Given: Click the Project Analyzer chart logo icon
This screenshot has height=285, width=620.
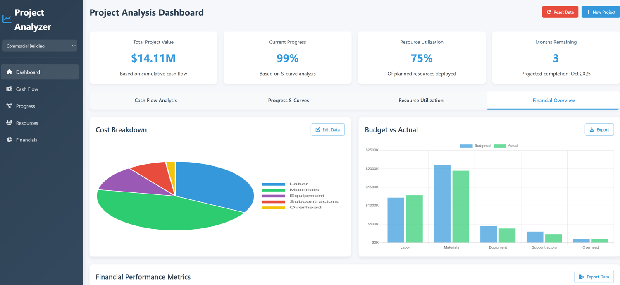Looking at the screenshot, I should tap(7, 19).
